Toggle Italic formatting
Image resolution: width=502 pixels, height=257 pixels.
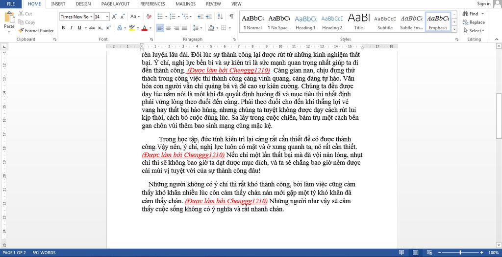click(71, 28)
